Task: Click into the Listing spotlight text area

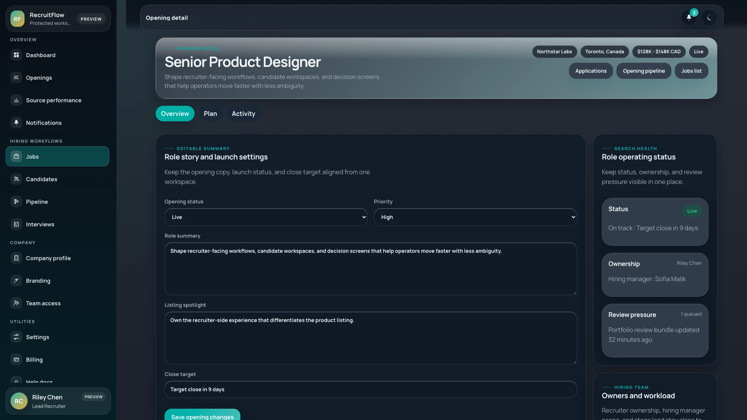Action: pos(370,338)
